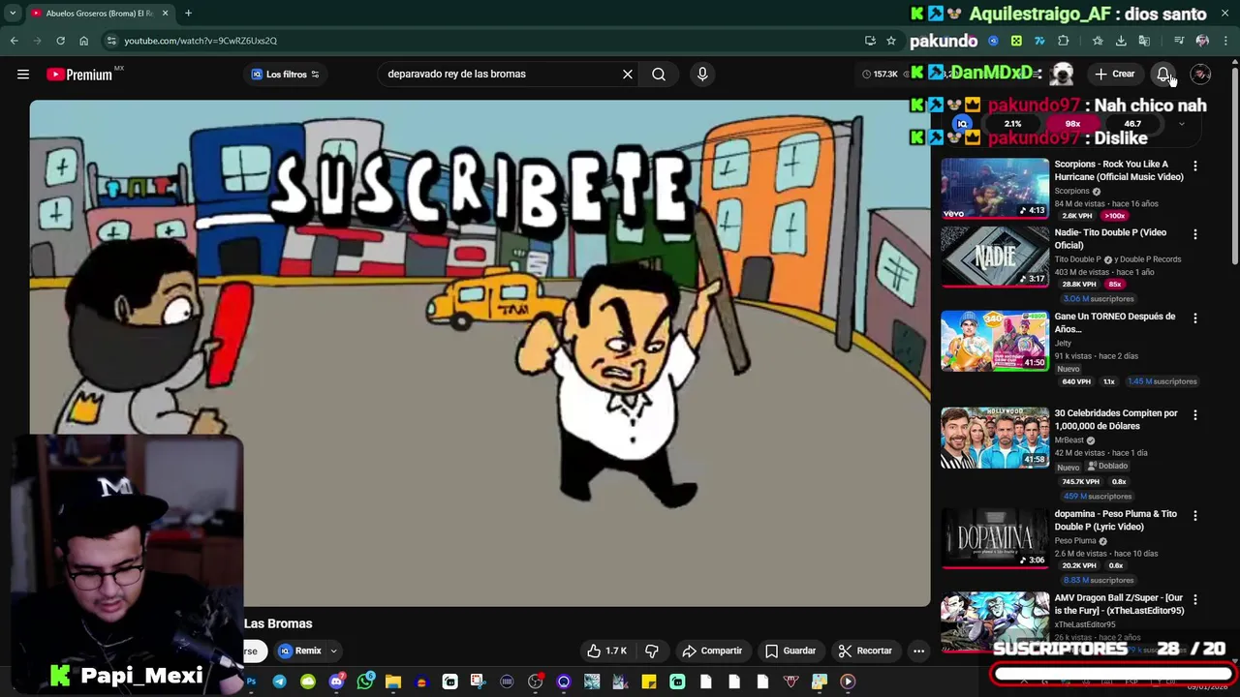
Task: Open options menu for AMV Dragon Ball video
Action: [1194, 599]
